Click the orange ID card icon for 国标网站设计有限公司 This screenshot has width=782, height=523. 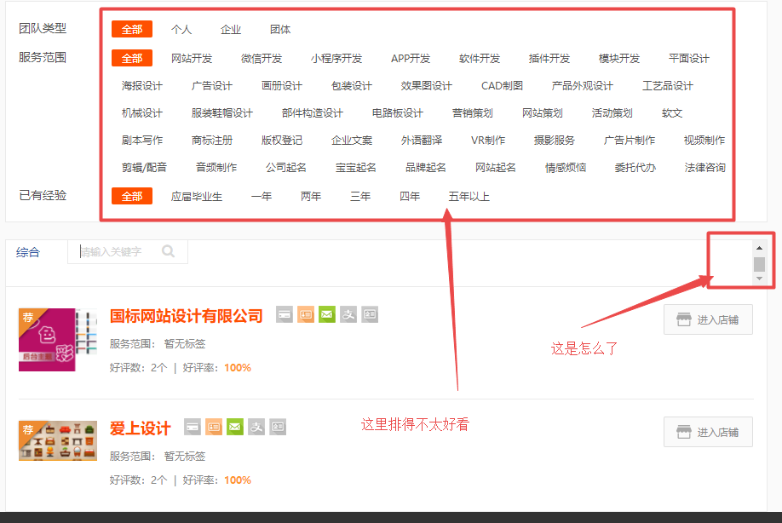click(306, 315)
